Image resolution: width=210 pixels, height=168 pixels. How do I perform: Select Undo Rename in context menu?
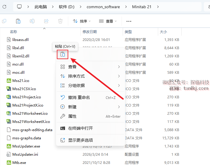[91, 97]
